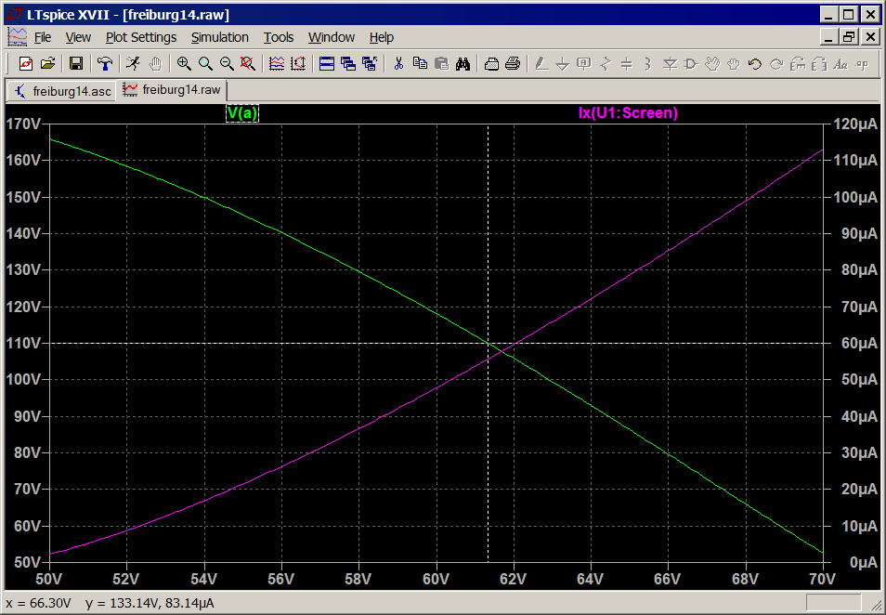This screenshot has width=886, height=615.
Task: Click the 'x = 66.30V' status bar readout
Action: (x=39, y=603)
